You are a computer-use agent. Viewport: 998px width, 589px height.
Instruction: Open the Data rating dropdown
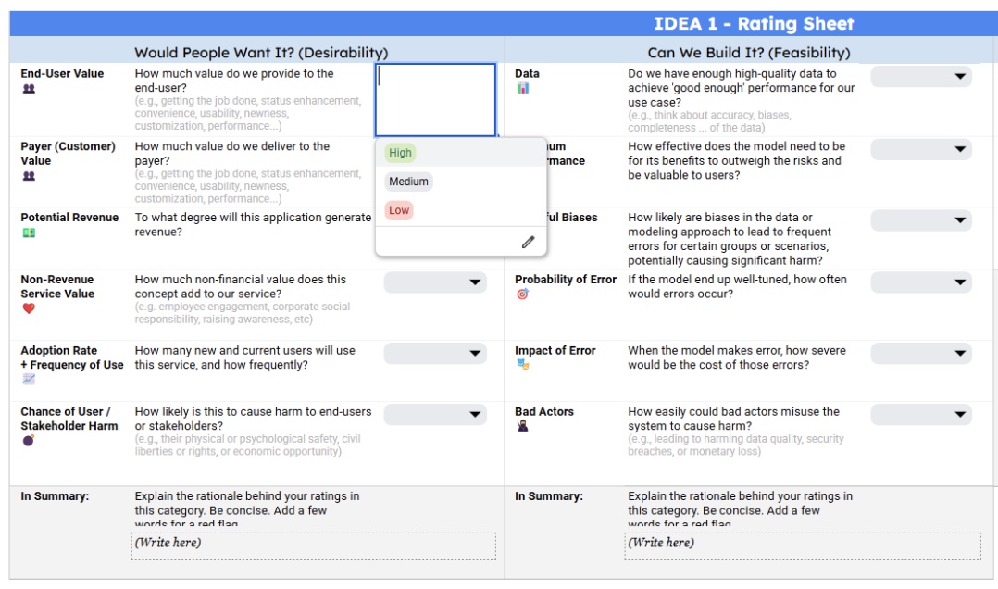tap(920, 76)
